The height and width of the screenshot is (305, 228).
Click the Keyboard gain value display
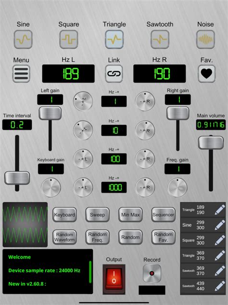point(51,169)
